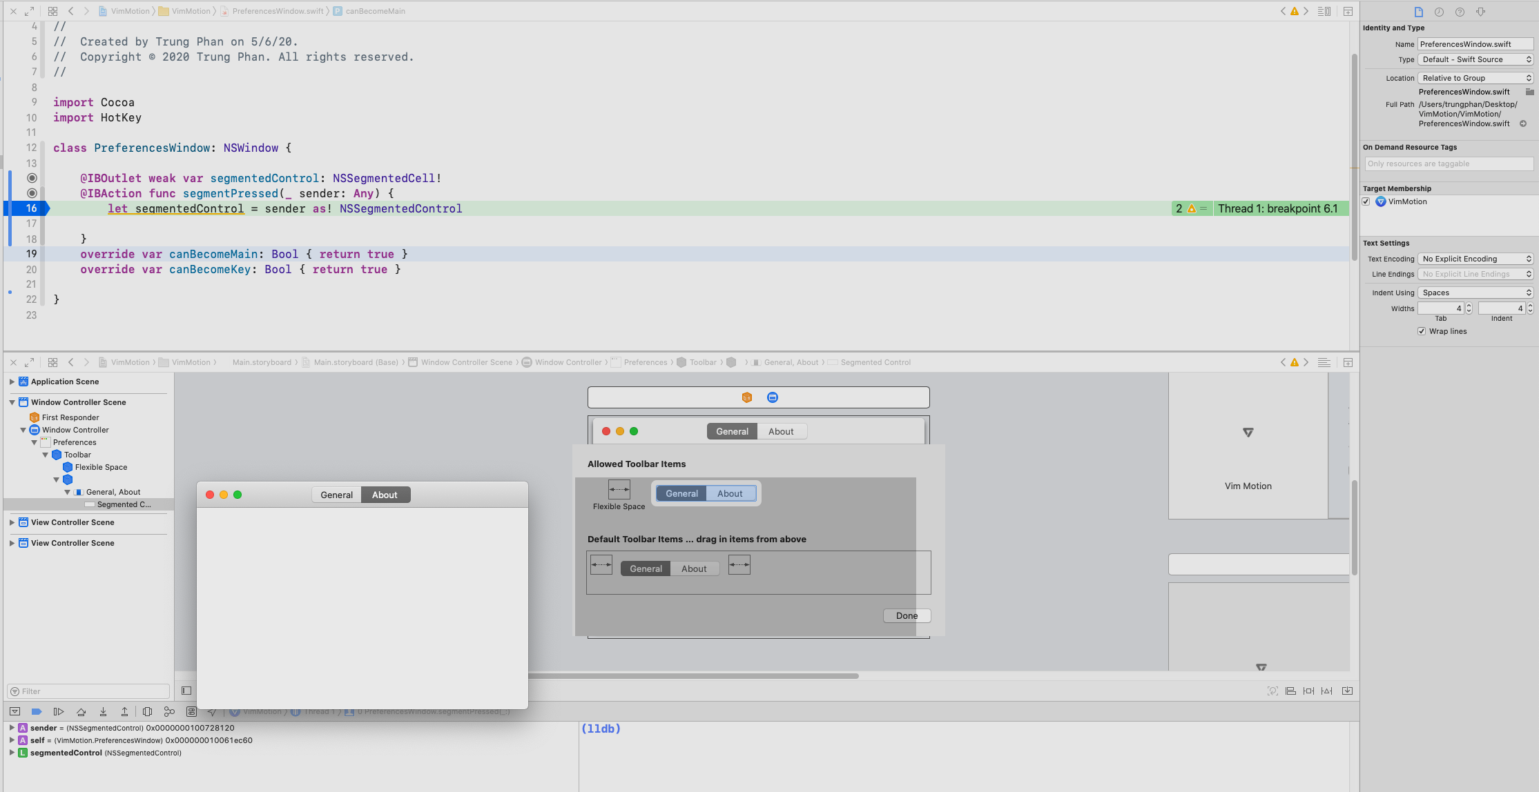This screenshot has height=792, width=1539.
Task: Uncheck VimMotion target membership checkbox
Action: tap(1366, 201)
